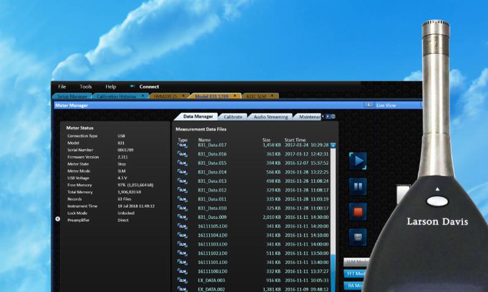The width and height of the screenshot is (488, 292).
Task: Switch to the Calibration Histories tab
Action: (x=117, y=96)
